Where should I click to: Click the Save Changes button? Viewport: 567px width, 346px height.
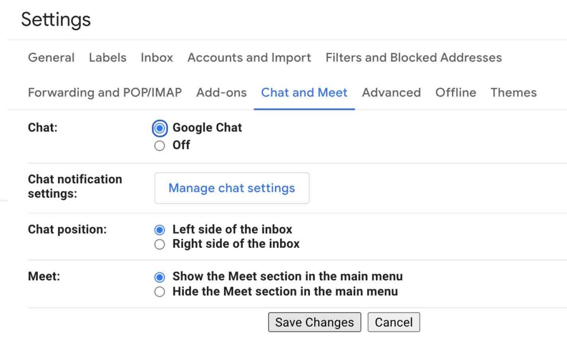[314, 322]
